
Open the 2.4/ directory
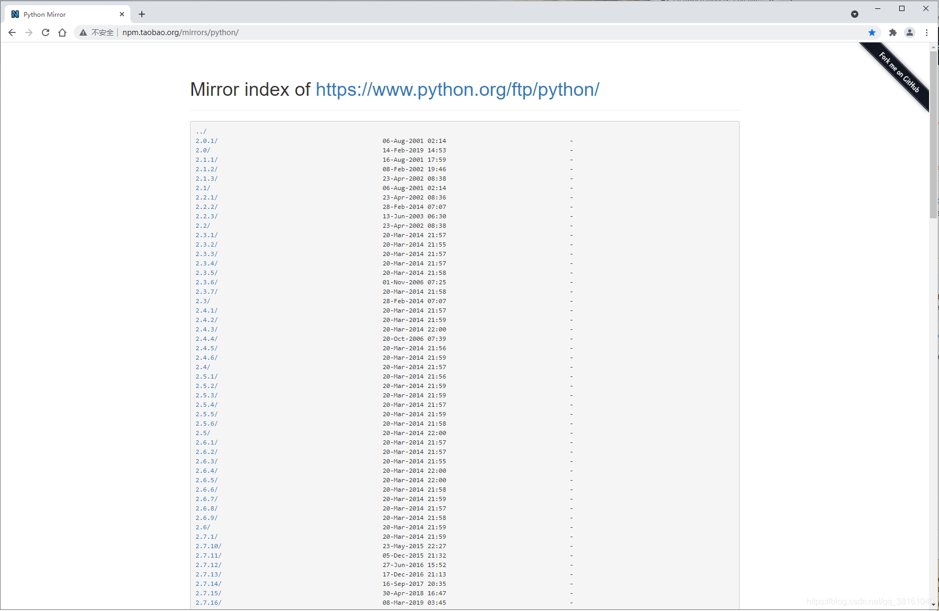[203, 367]
